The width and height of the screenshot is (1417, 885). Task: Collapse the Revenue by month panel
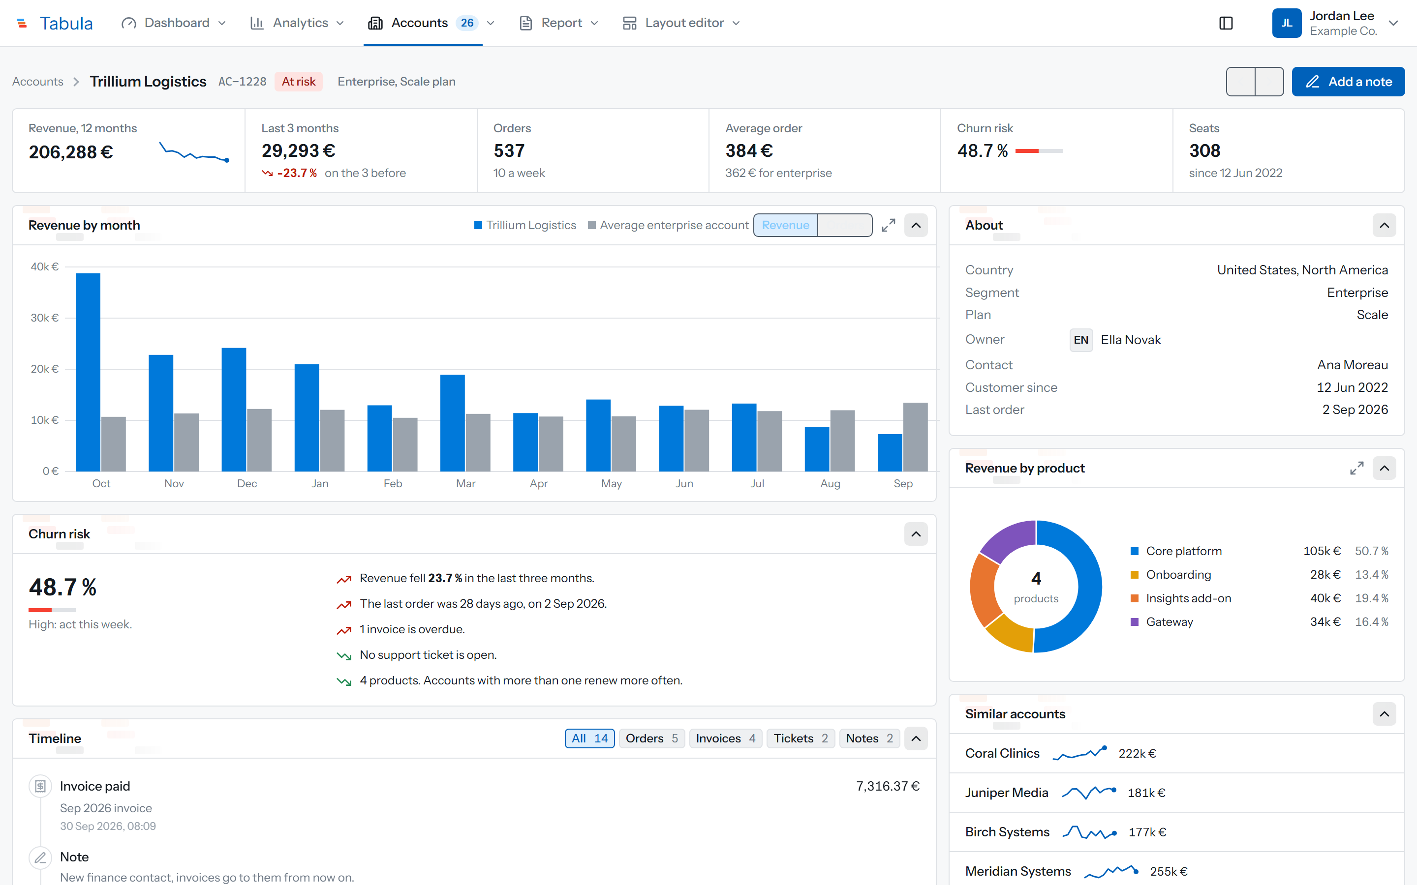916,225
